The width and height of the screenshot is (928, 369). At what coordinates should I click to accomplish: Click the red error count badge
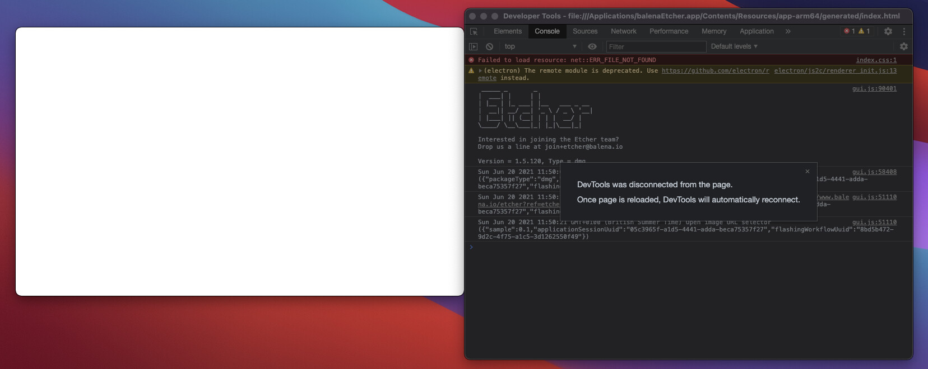pos(850,31)
